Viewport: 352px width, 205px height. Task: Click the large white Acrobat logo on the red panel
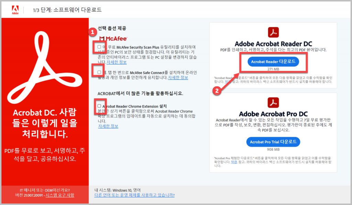[x=45, y=68]
